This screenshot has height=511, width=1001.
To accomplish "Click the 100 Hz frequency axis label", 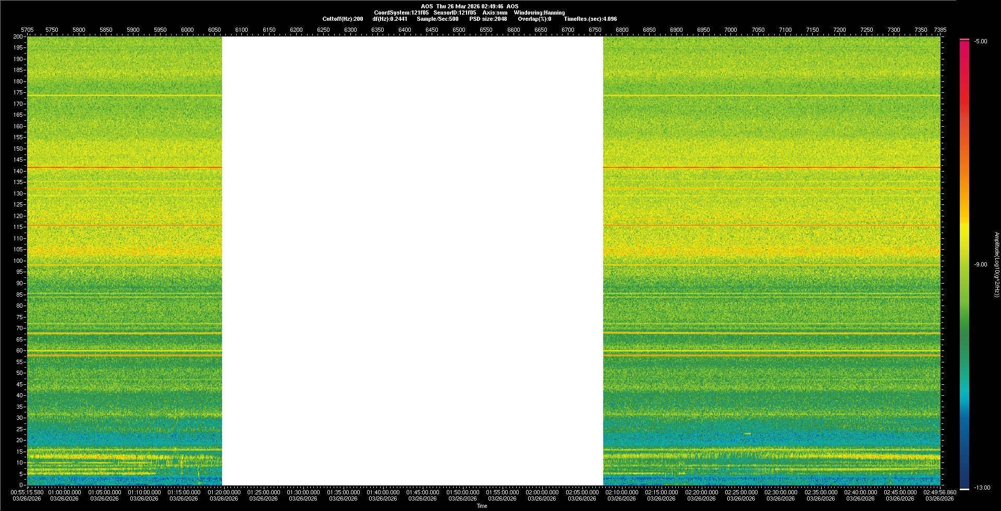I will pyautogui.click(x=18, y=261).
